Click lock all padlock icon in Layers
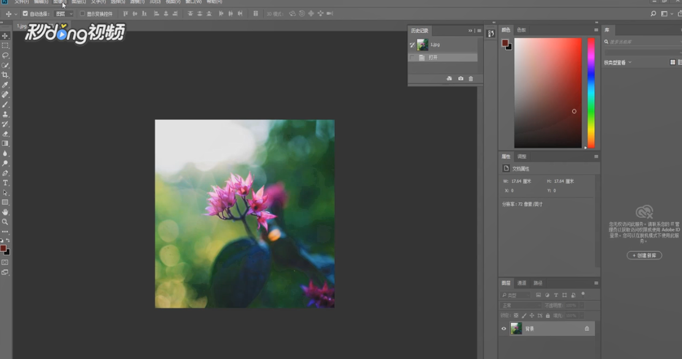The width and height of the screenshot is (682, 359). [x=548, y=316]
